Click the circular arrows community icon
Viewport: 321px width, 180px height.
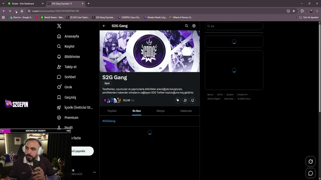click(x=193, y=100)
